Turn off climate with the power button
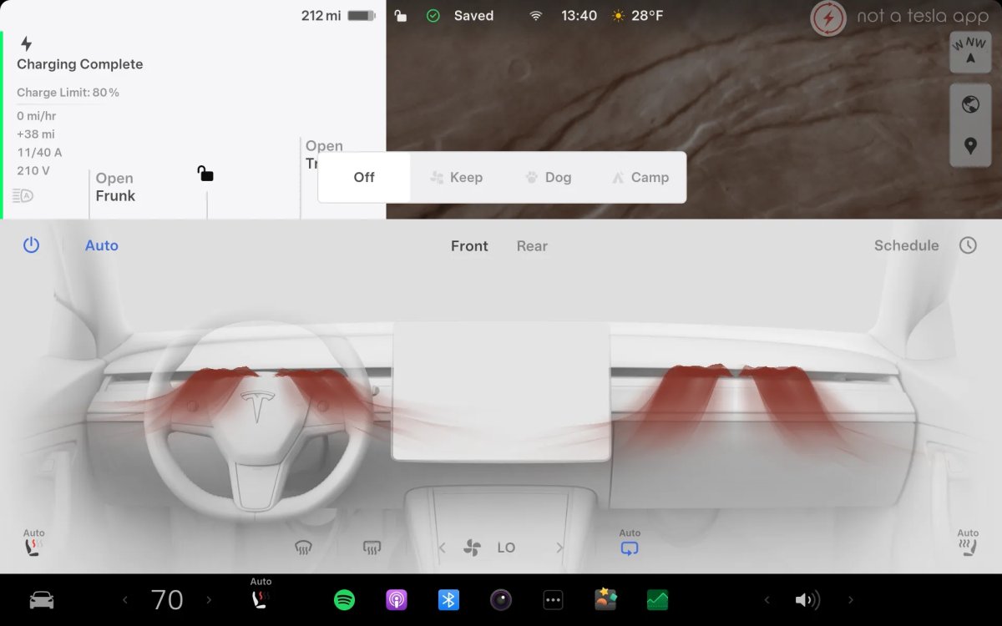 point(31,245)
